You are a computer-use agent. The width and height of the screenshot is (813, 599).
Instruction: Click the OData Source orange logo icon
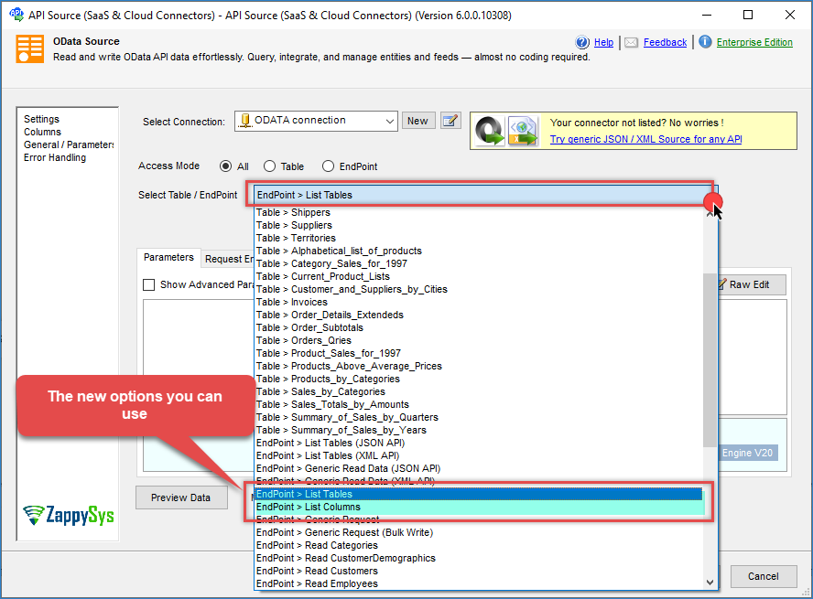click(x=29, y=48)
